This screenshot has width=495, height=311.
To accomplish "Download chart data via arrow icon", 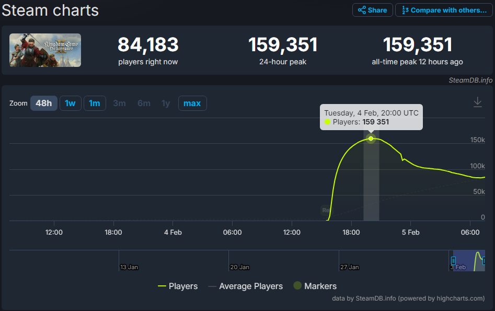I will point(478,102).
